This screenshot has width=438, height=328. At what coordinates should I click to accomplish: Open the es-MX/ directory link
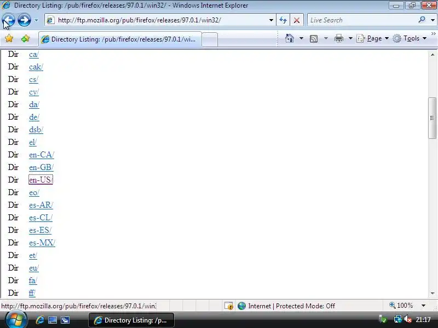point(42,243)
